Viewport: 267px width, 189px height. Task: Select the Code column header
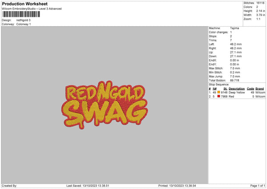(x=251, y=89)
